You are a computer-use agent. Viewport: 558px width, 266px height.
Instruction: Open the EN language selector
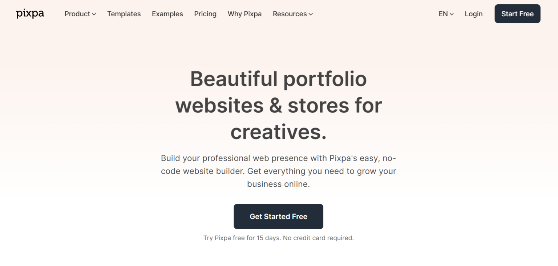pyautogui.click(x=443, y=14)
